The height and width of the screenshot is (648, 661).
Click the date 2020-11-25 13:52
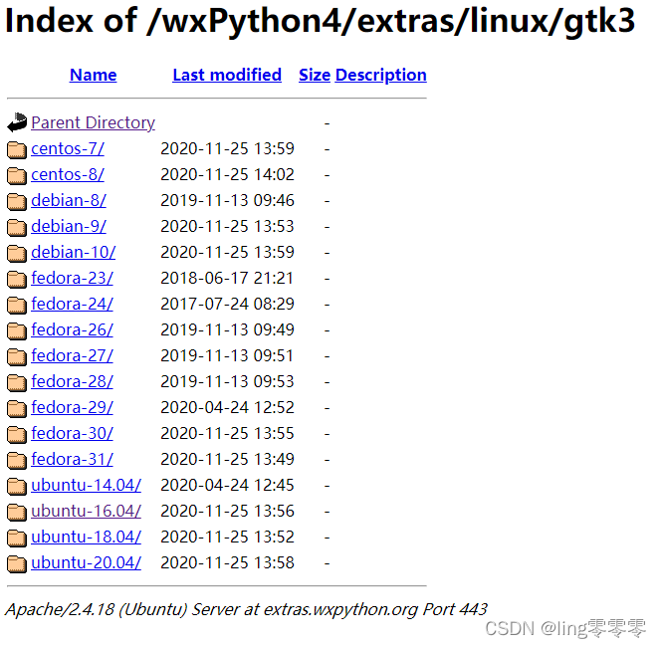coord(227,538)
